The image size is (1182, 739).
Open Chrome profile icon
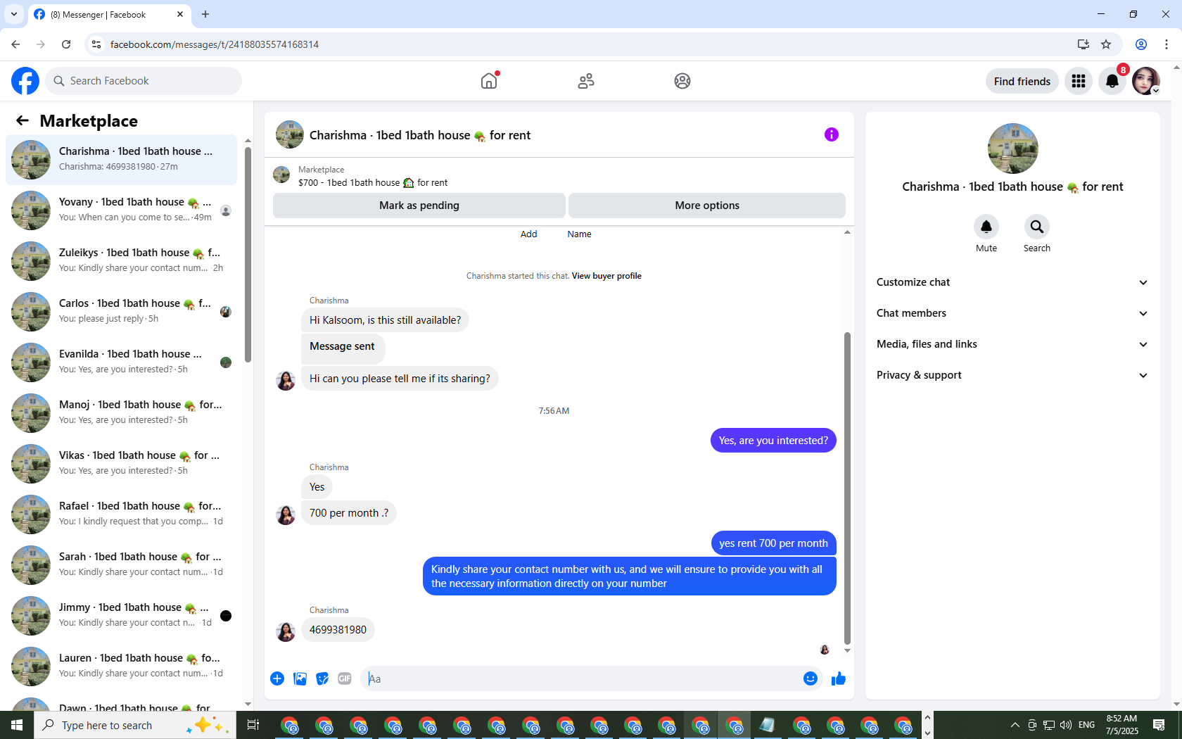[1141, 44]
